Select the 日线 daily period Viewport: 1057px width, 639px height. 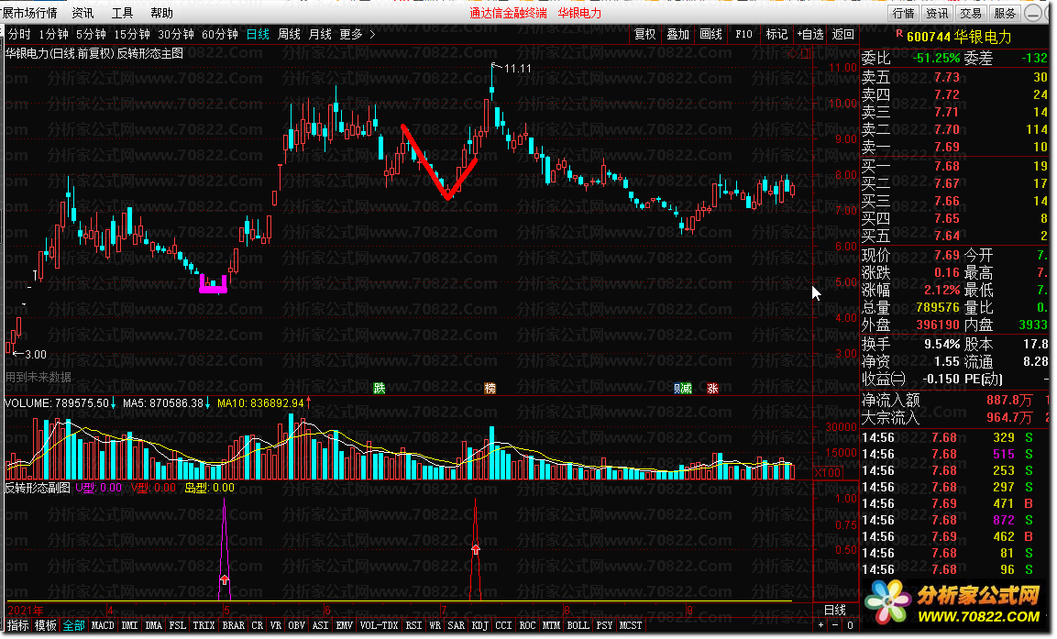coord(258,34)
